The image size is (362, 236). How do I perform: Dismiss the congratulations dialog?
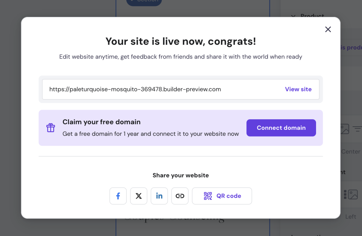(328, 29)
